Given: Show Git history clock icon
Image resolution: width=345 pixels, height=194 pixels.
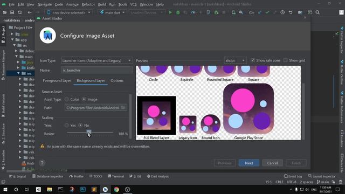Looking at the screenshot, I should 282,12.
